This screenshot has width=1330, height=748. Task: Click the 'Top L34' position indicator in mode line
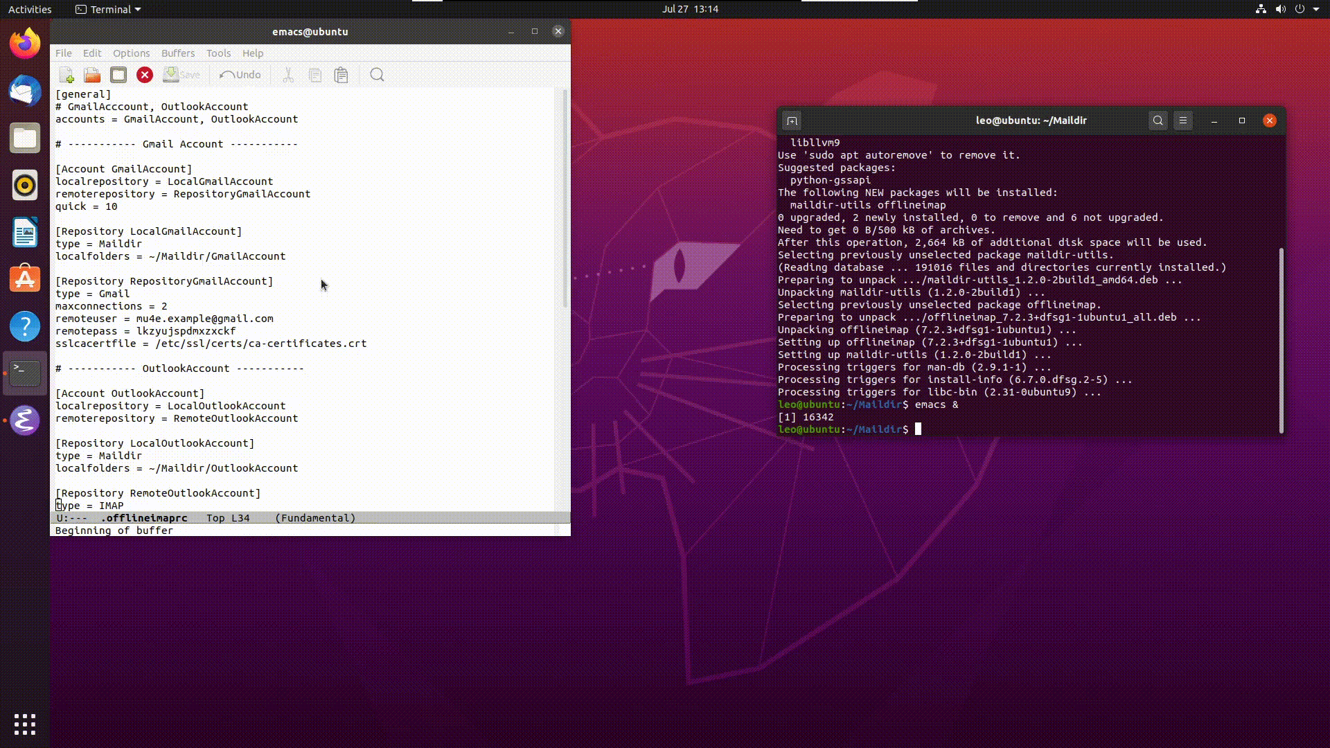228,518
